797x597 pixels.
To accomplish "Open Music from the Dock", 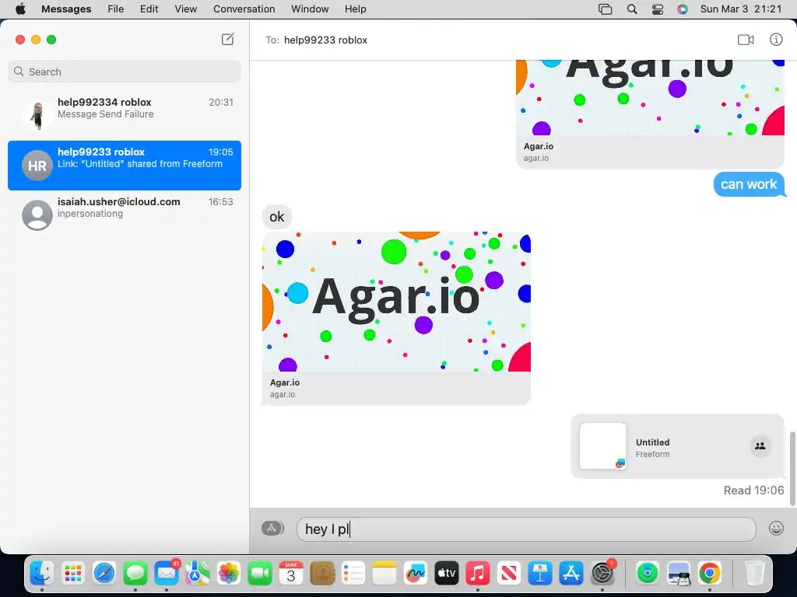I will (x=478, y=573).
